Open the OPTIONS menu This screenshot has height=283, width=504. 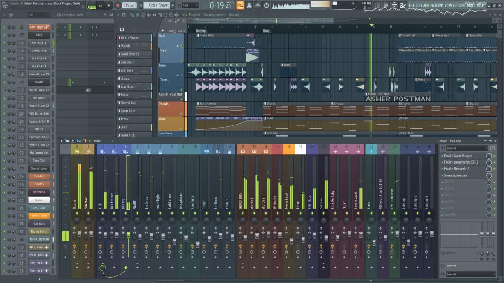[x=459, y=5]
